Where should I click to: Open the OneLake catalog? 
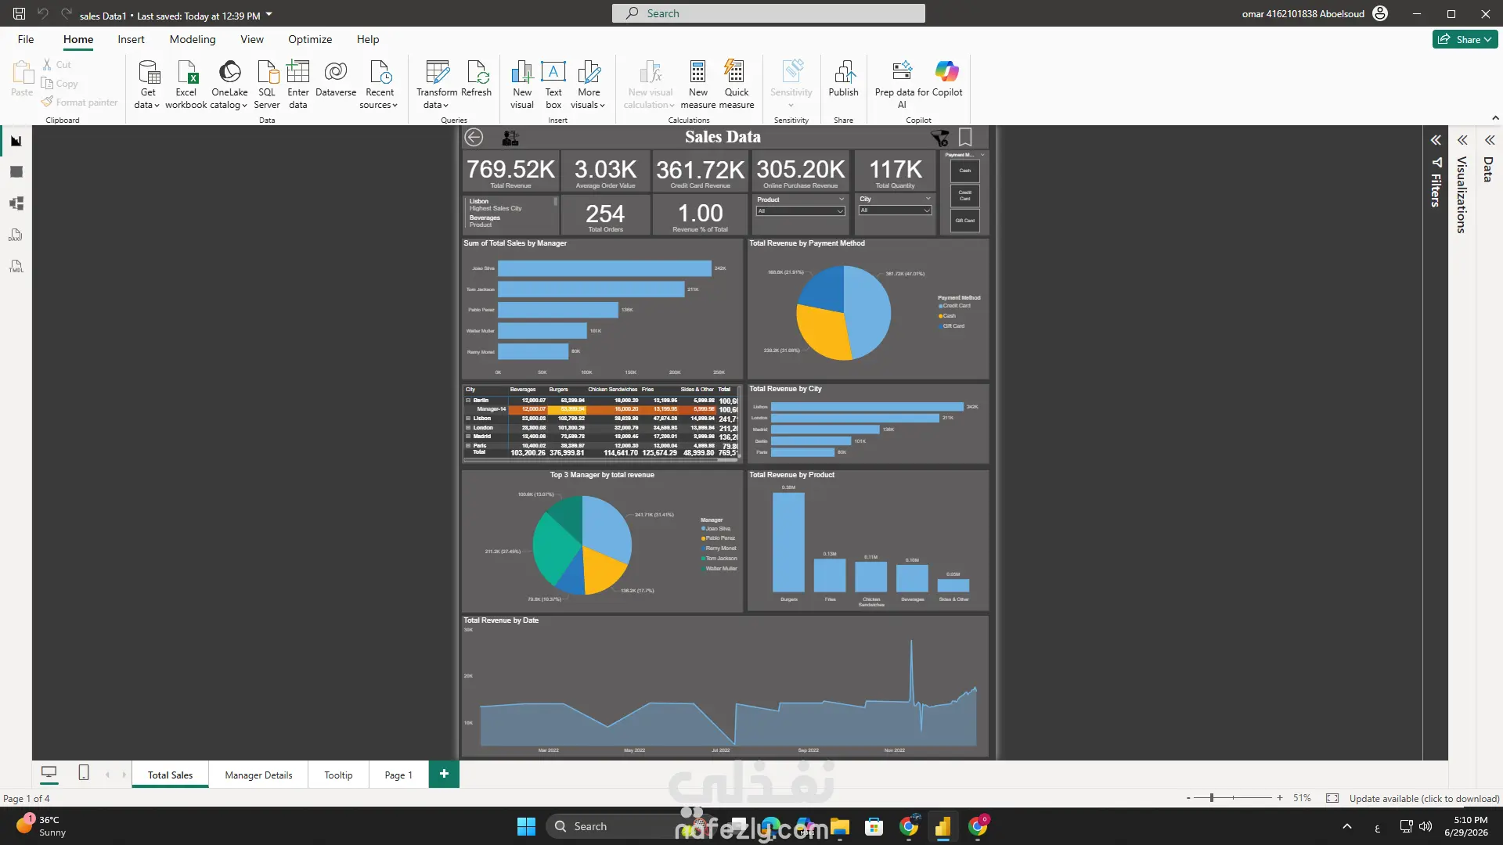[x=229, y=84]
